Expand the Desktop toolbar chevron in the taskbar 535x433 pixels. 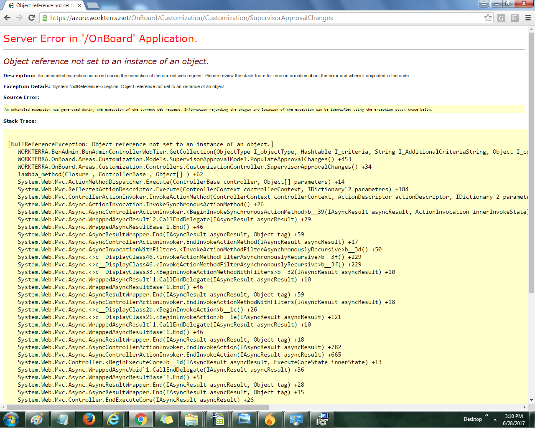[x=487, y=415]
